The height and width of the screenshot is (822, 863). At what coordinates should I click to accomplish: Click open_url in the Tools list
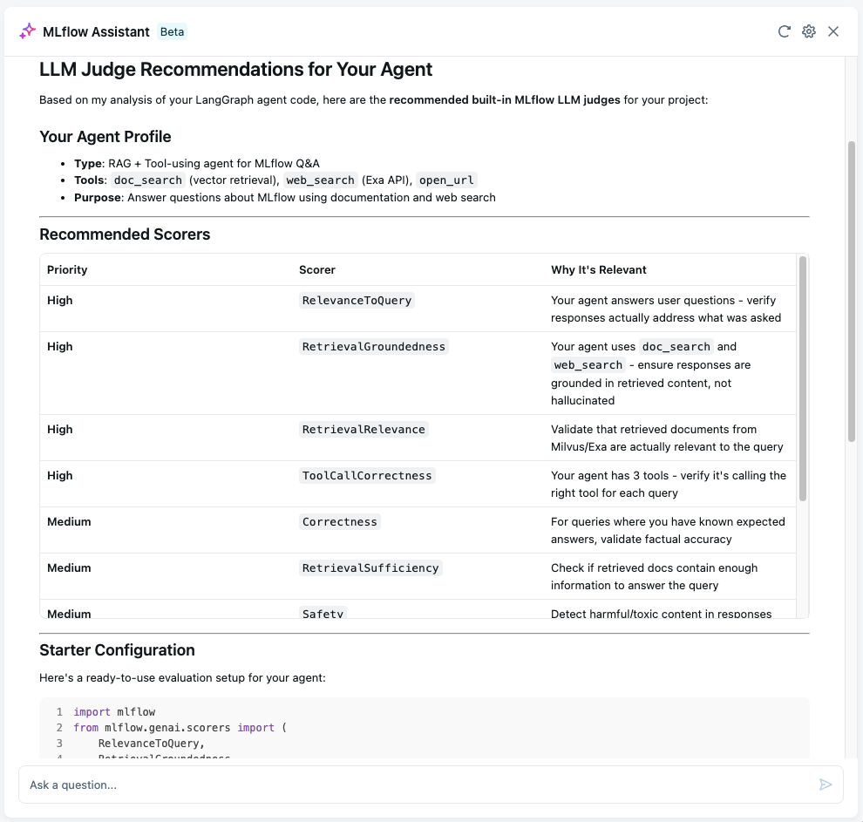pos(447,180)
